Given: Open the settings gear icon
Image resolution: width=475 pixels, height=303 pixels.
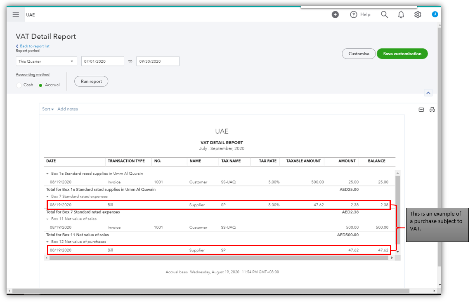Looking at the screenshot, I should (418, 14).
